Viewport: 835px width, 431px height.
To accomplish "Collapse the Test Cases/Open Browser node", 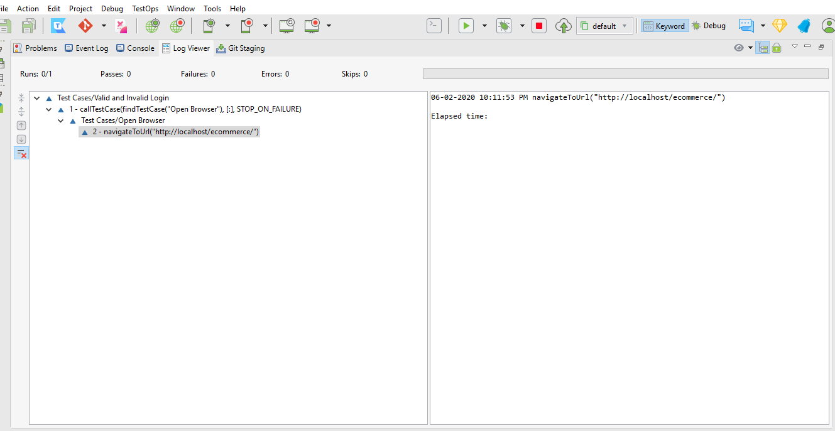I will [x=61, y=121].
